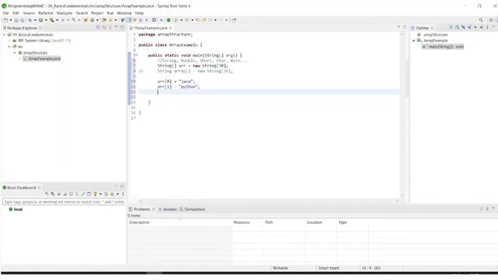Click the line 5 method fold toggle
Image resolution: width=498 pixels, height=280 pixels.
[136, 55]
